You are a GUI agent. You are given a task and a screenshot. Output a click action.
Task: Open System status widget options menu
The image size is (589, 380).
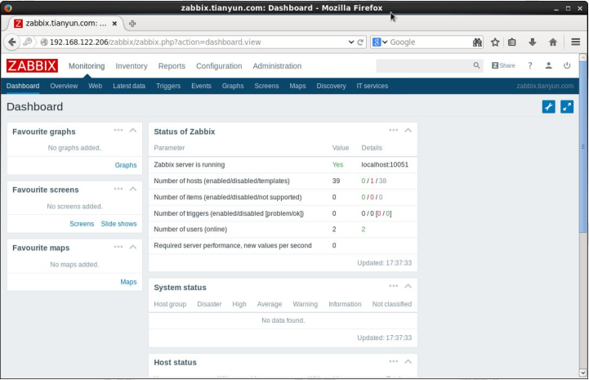393,286
